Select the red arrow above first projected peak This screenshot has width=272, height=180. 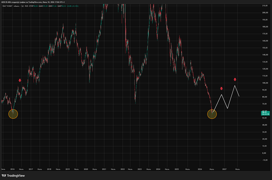click(x=221, y=89)
